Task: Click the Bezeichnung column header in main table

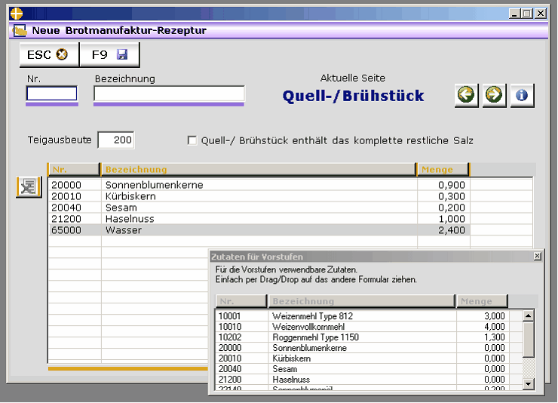Action: pos(259,170)
